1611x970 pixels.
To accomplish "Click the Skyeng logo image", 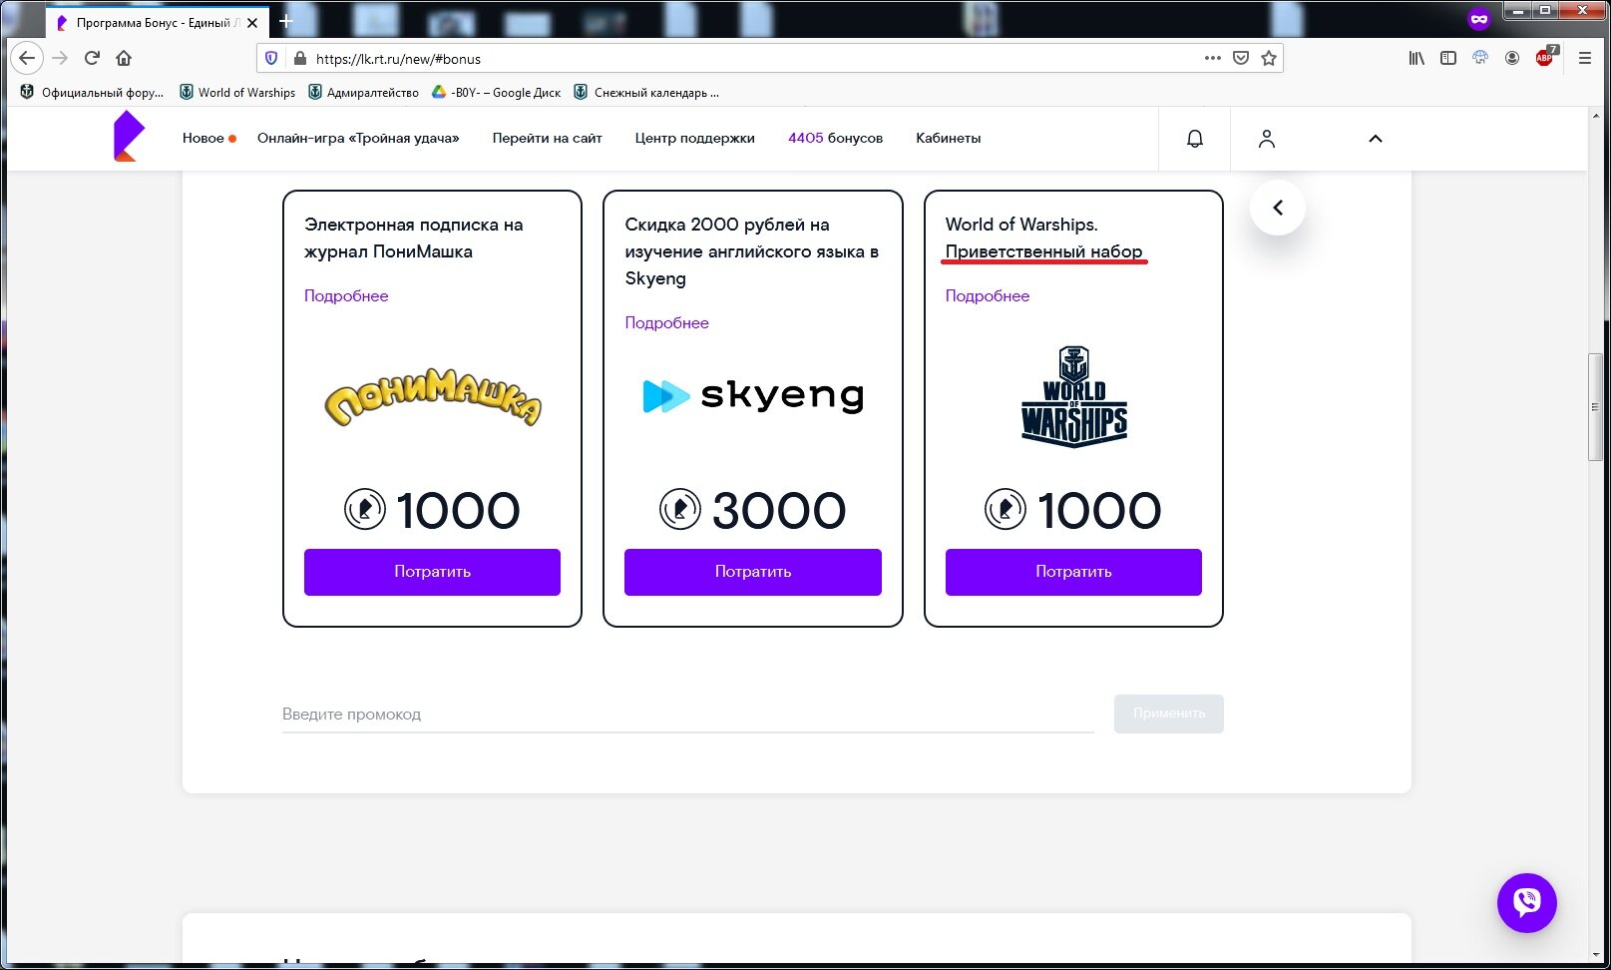I will [753, 396].
